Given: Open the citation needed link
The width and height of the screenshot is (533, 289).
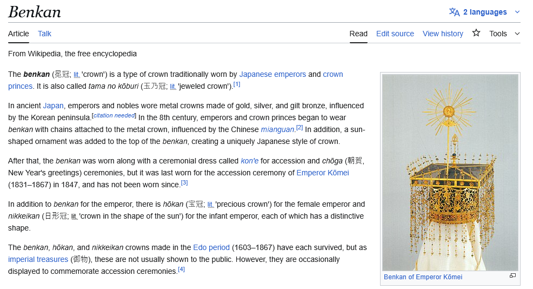Looking at the screenshot, I should (x=114, y=115).
